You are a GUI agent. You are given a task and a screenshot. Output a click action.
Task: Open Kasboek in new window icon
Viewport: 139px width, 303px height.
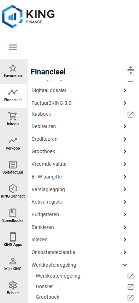point(131,115)
